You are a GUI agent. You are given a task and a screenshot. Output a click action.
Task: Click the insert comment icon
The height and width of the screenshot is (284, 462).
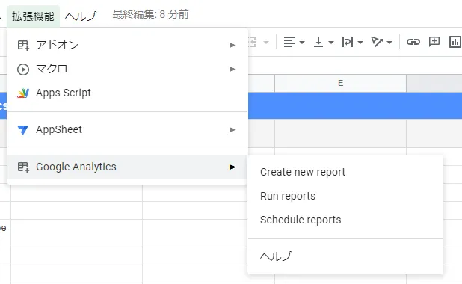click(x=434, y=42)
